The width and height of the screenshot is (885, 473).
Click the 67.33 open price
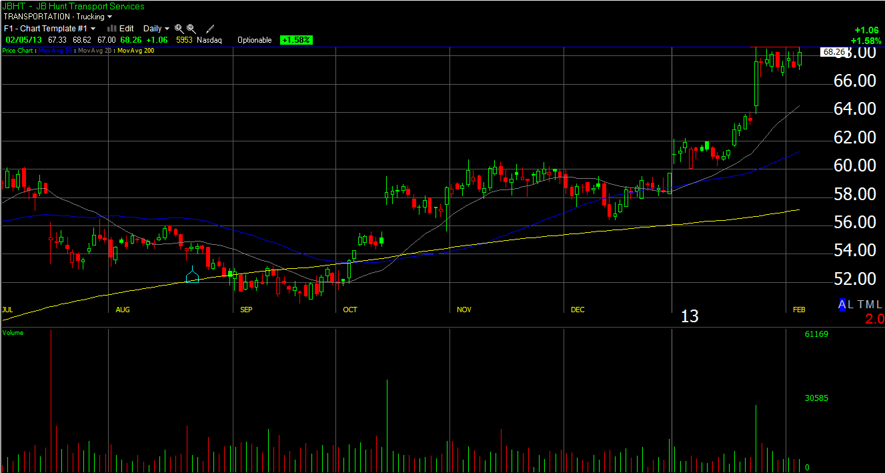pos(57,40)
